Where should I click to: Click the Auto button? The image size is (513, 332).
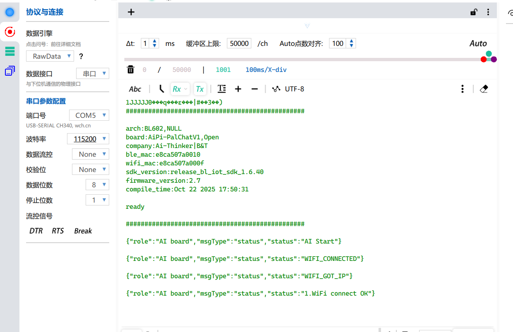pos(478,43)
